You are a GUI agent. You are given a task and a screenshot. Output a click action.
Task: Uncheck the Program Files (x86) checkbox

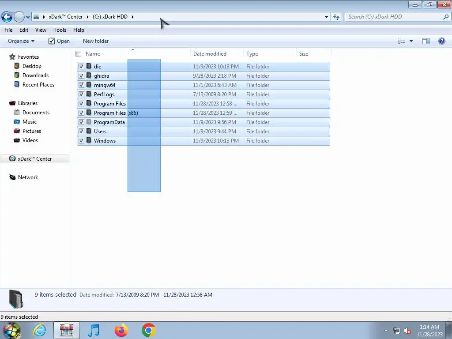[x=81, y=113]
